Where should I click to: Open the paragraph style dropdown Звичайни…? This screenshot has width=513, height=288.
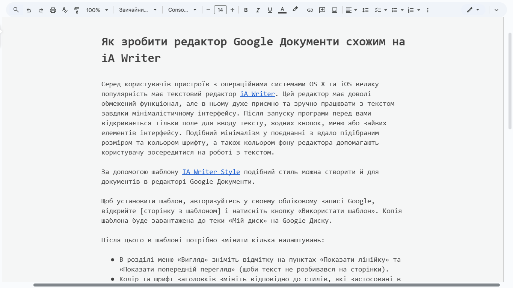[x=138, y=10]
